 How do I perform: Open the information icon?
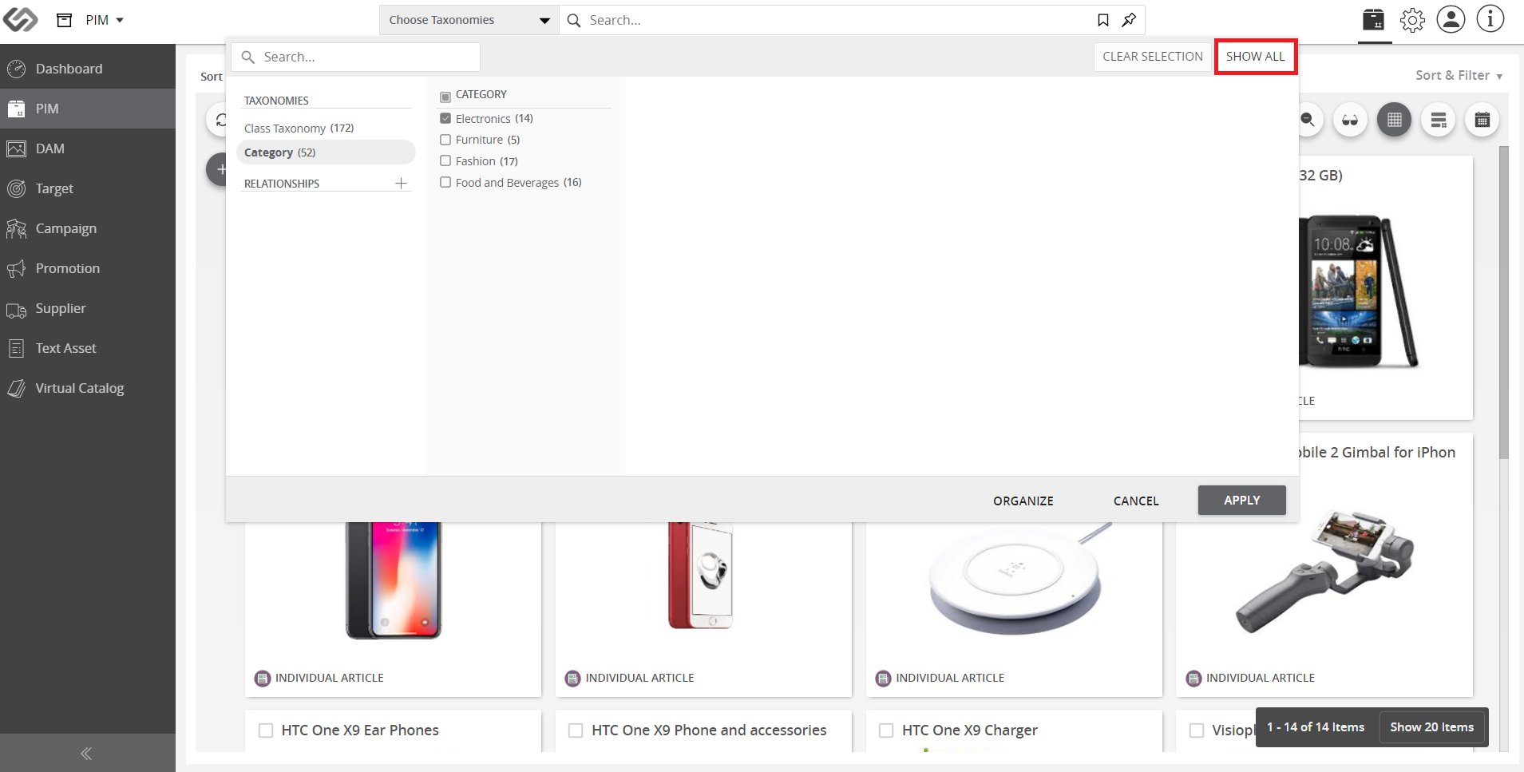pos(1490,19)
